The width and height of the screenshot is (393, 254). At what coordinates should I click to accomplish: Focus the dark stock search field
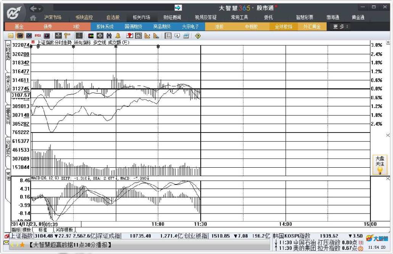pos(114,8)
